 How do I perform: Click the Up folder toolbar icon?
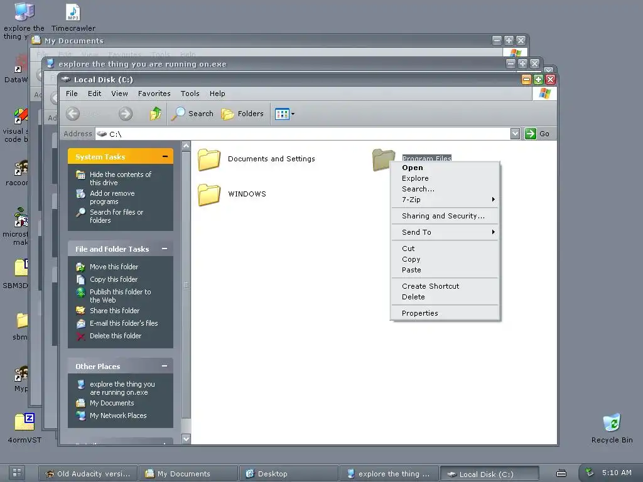156,114
